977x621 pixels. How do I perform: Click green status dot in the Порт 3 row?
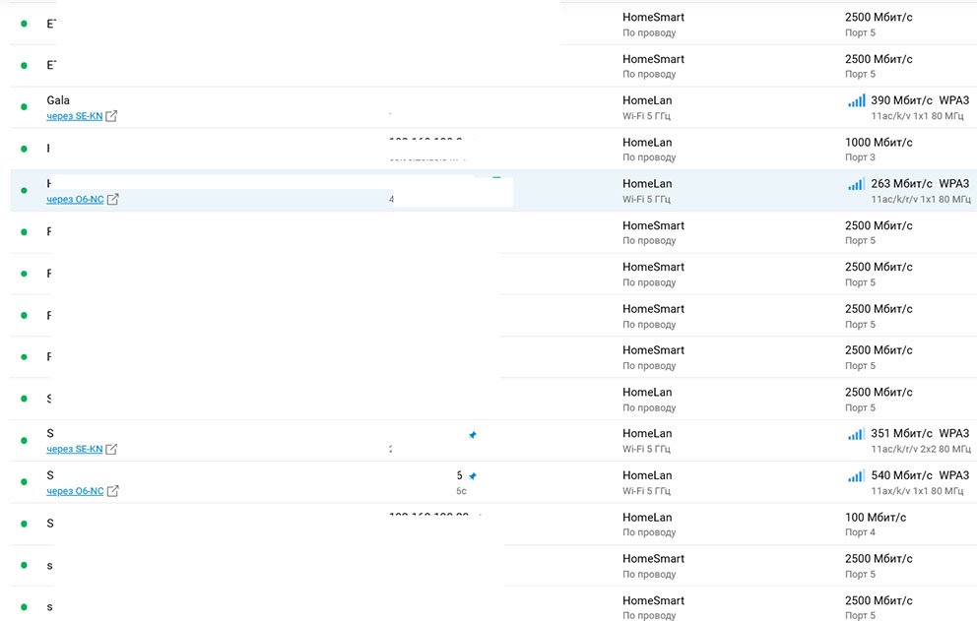(x=24, y=149)
